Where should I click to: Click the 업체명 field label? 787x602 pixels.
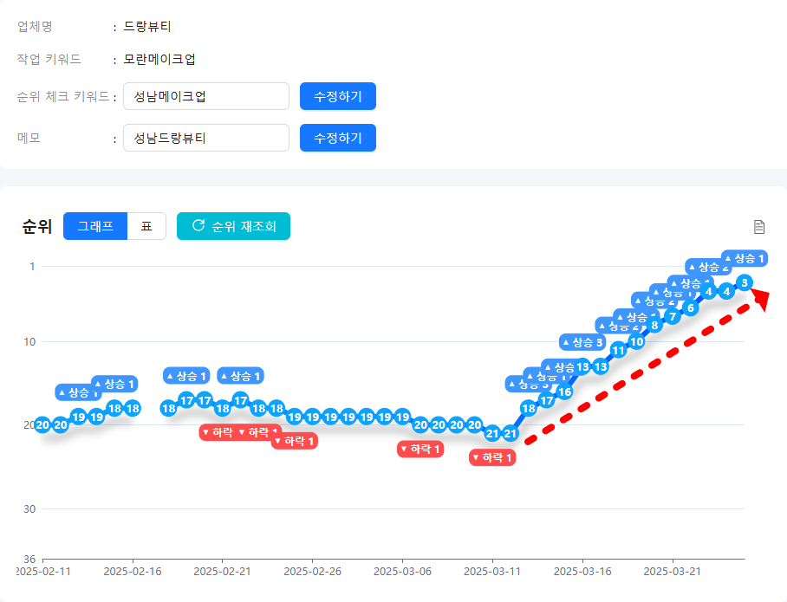(36, 26)
